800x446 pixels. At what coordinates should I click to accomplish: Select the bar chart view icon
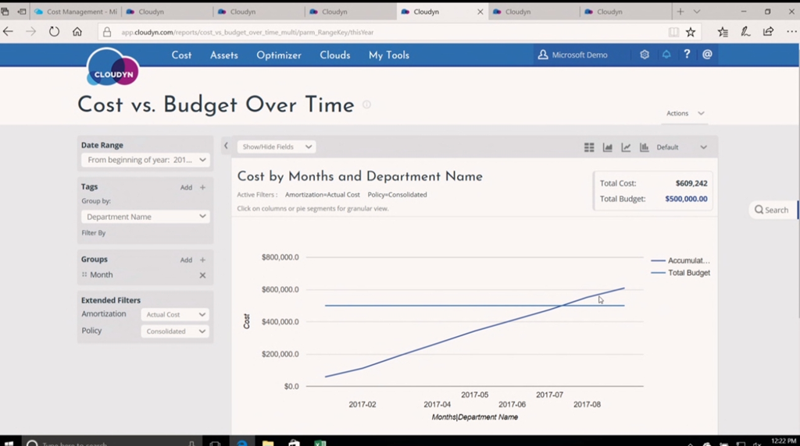point(645,147)
